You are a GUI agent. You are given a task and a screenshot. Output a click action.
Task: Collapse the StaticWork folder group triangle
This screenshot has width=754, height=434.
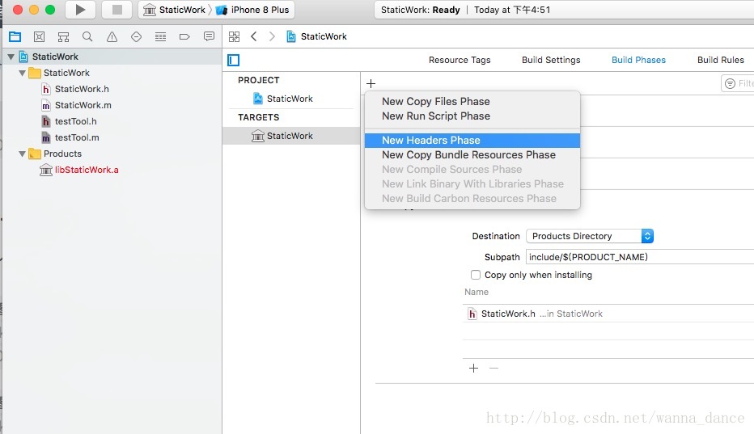pos(22,73)
